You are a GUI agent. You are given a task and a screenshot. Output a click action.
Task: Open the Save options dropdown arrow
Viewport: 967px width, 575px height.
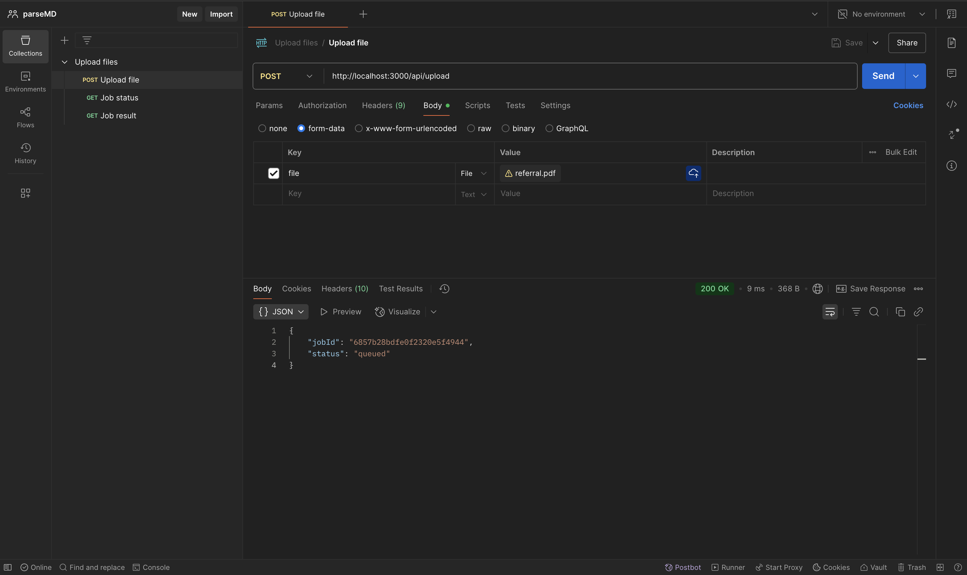876,43
